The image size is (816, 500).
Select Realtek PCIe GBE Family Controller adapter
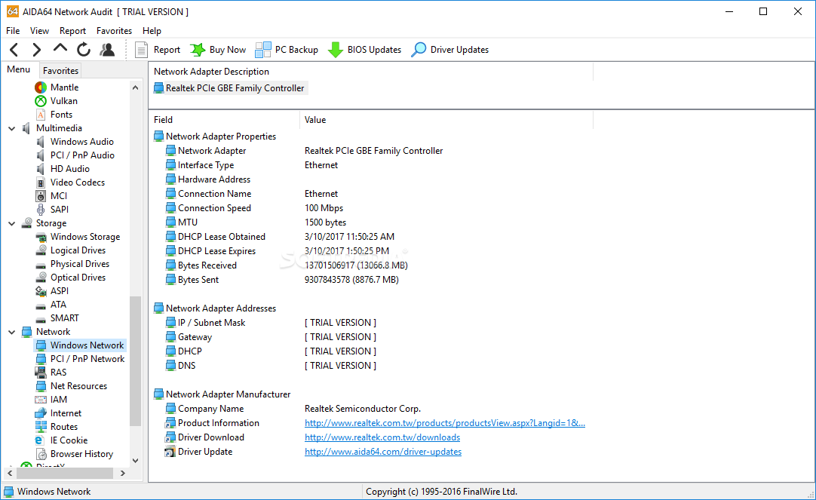click(231, 88)
